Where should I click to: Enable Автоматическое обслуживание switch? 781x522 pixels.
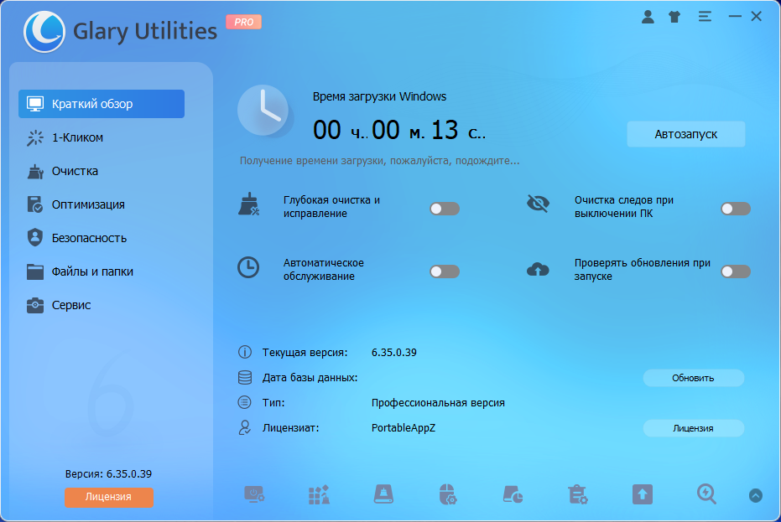coord(444,271)
